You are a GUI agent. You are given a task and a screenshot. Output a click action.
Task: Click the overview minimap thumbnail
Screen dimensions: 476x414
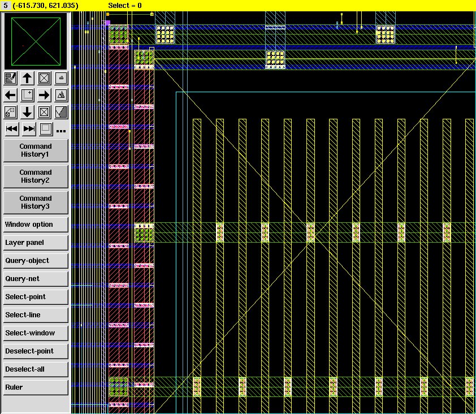pyautogui.click(x=36, y=41)
